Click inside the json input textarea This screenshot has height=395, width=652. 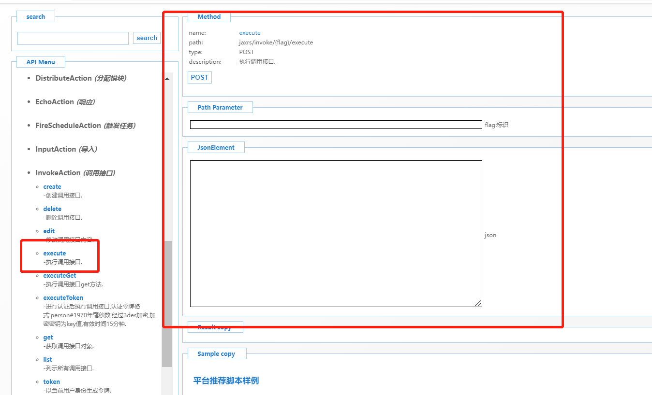pyautogui.click(x=336, y=233)
